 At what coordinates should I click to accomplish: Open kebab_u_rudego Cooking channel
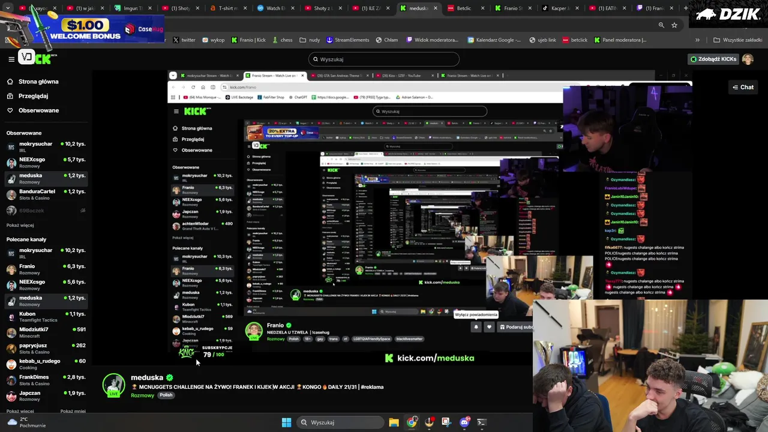[x=46, y=364]
